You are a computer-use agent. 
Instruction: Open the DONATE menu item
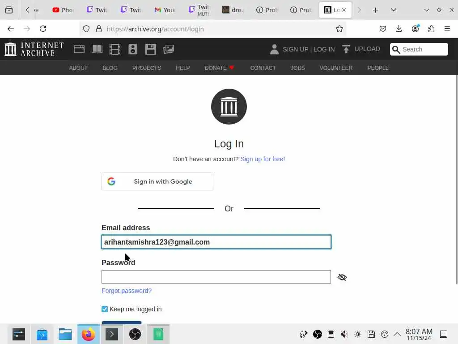[220, 68]
